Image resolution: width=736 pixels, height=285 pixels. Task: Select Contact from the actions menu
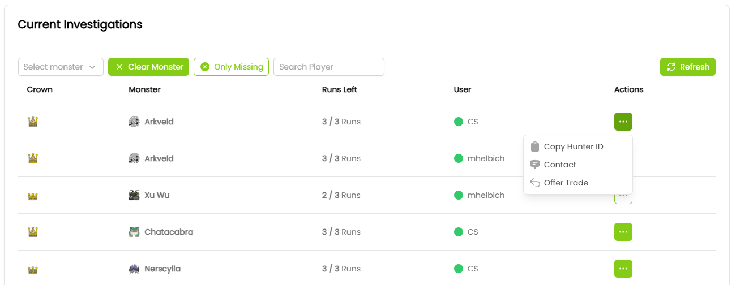(x=560, y=165)
